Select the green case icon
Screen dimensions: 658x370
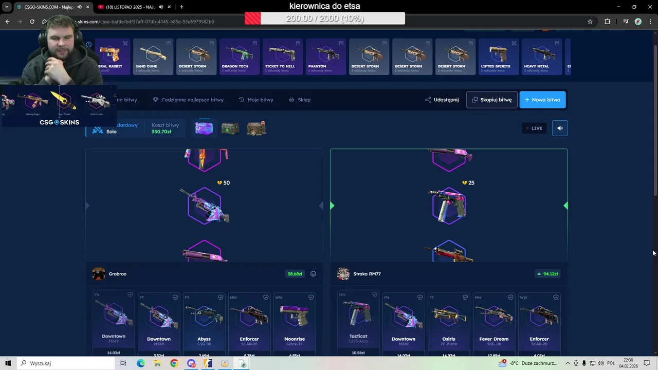(x=230, y=128)
